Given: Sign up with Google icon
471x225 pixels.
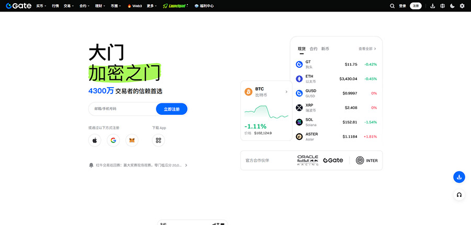Looking at the screenshot, I should (x=113, y=140).
